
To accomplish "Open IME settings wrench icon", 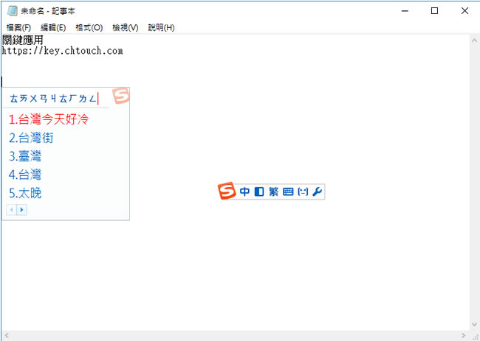I will coord(317,191).
